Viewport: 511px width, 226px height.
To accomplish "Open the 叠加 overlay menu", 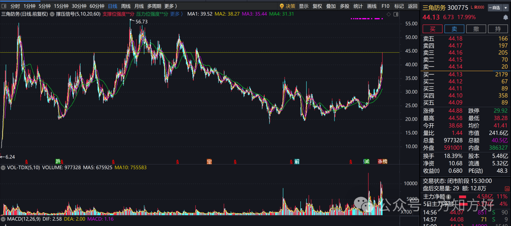I will pos(331,6).
